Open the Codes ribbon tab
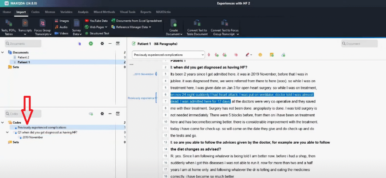The image size is (386, 178). click(x=35, y=12)
